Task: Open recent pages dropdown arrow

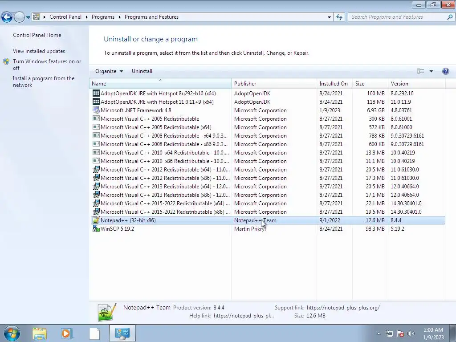Action: click(x=28, y=17)
